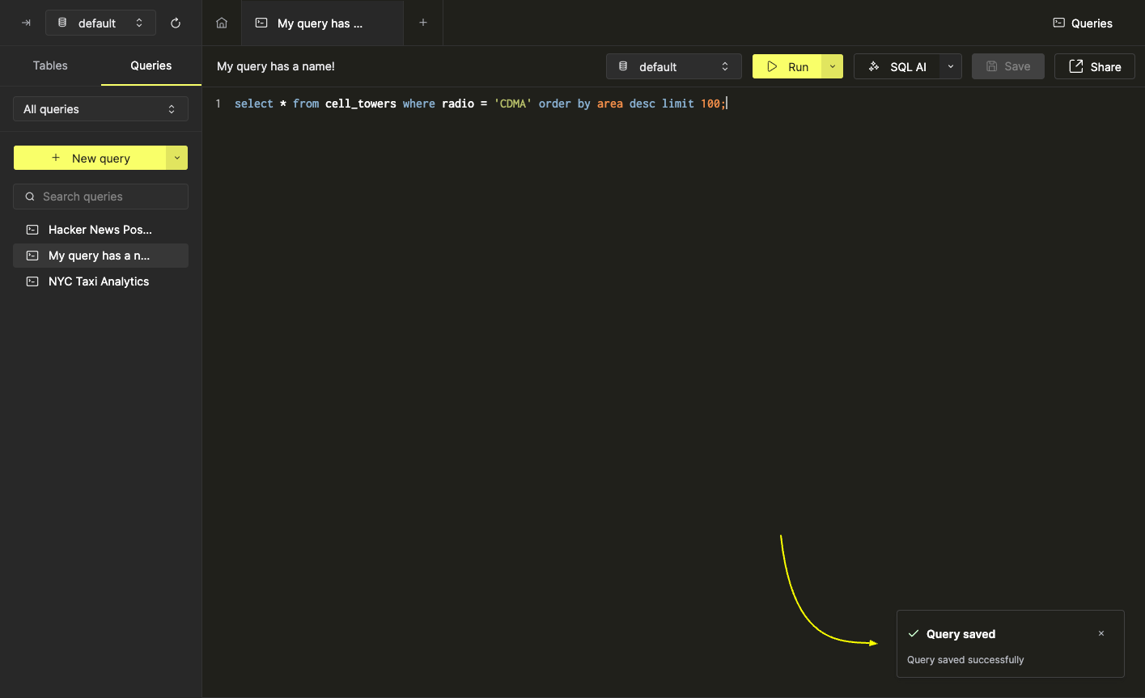This screenshot has width=1145, height=698.
Task: Open the All queries filter dropdown
Action: [100, 108]
